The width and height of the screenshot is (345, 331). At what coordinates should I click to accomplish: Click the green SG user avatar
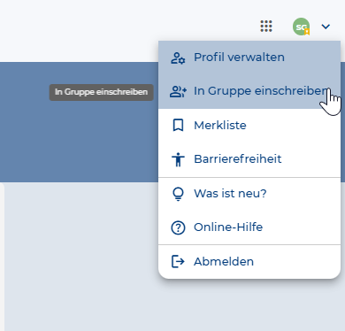pos(301,27)
